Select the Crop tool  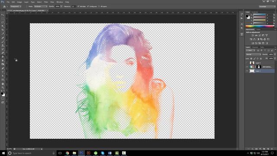click(x=3, y=30)
